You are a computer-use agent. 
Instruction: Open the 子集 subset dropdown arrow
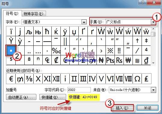[153, 22]
